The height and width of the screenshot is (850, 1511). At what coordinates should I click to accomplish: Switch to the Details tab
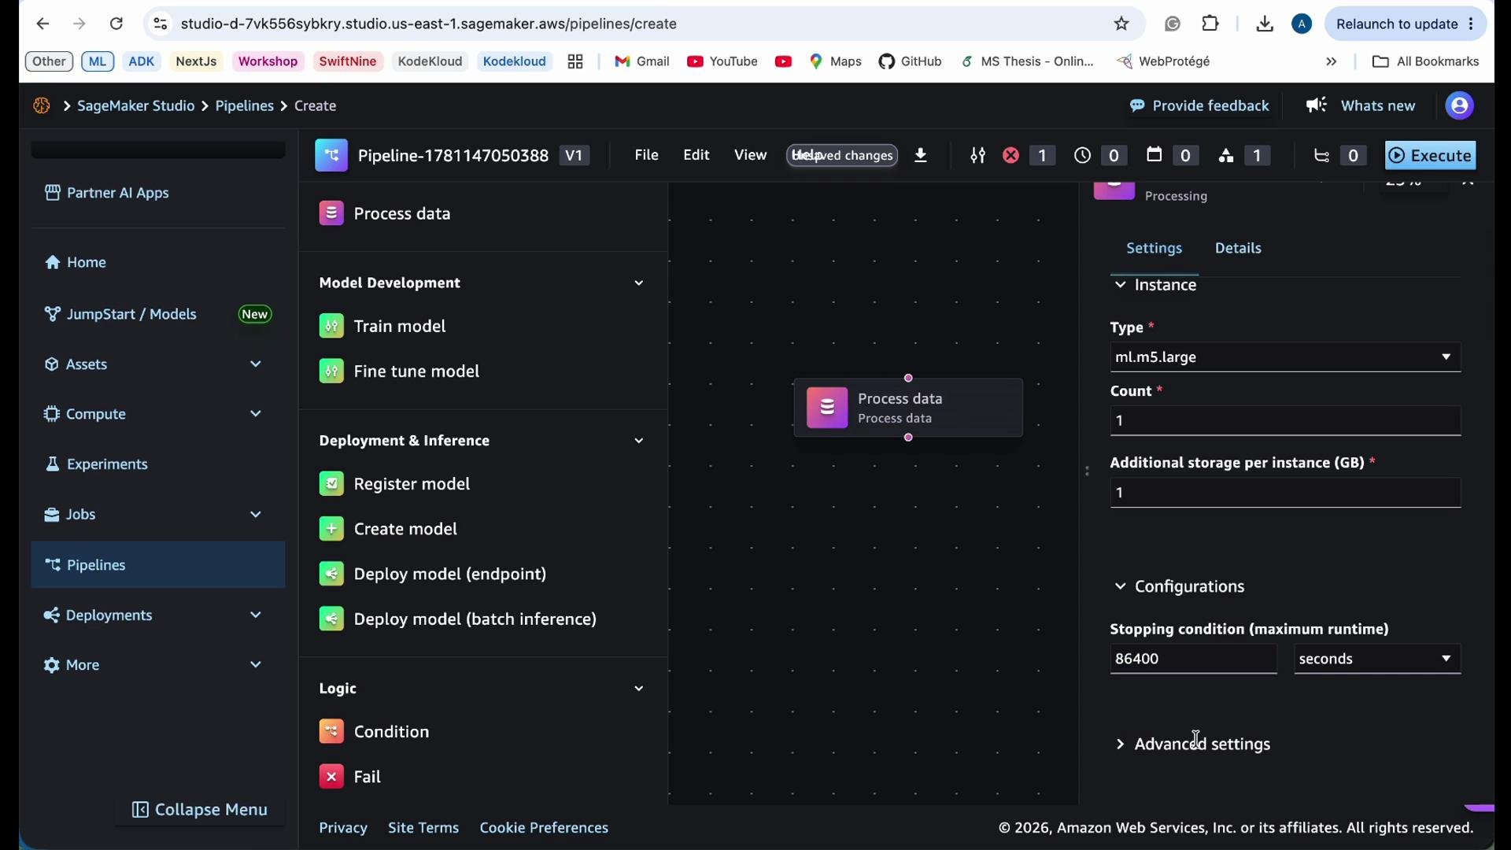(1238, 248)
